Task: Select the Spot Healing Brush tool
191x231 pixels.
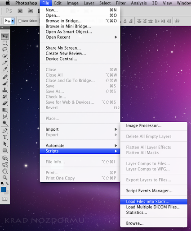Action: pyautogui.click(x=5, y=77)
